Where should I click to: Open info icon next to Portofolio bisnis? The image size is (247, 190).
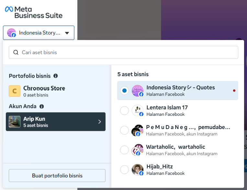click(x=55, y=76)
